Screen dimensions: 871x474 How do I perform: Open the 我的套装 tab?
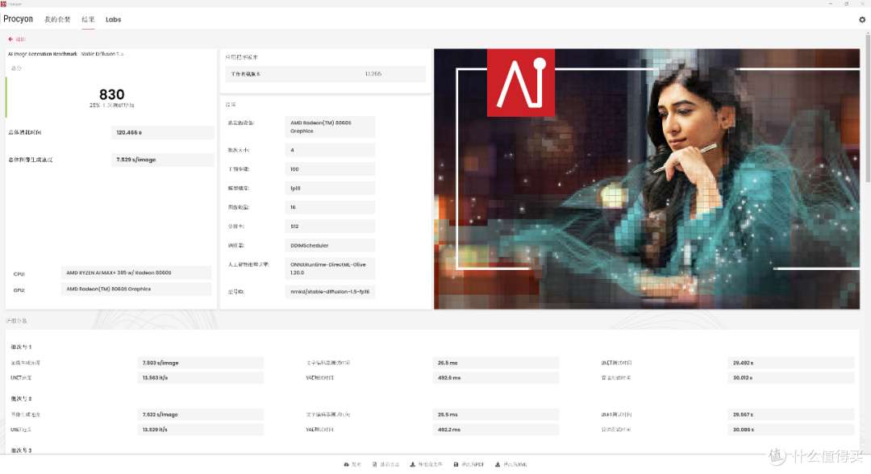(57, 19)
